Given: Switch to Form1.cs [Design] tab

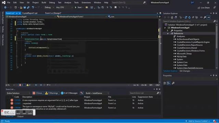Looking at the screenshot, I should (53, 13).
